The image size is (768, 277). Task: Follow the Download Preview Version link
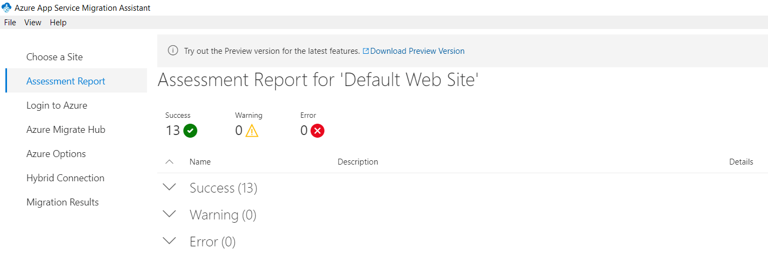[x=417, y=51]
